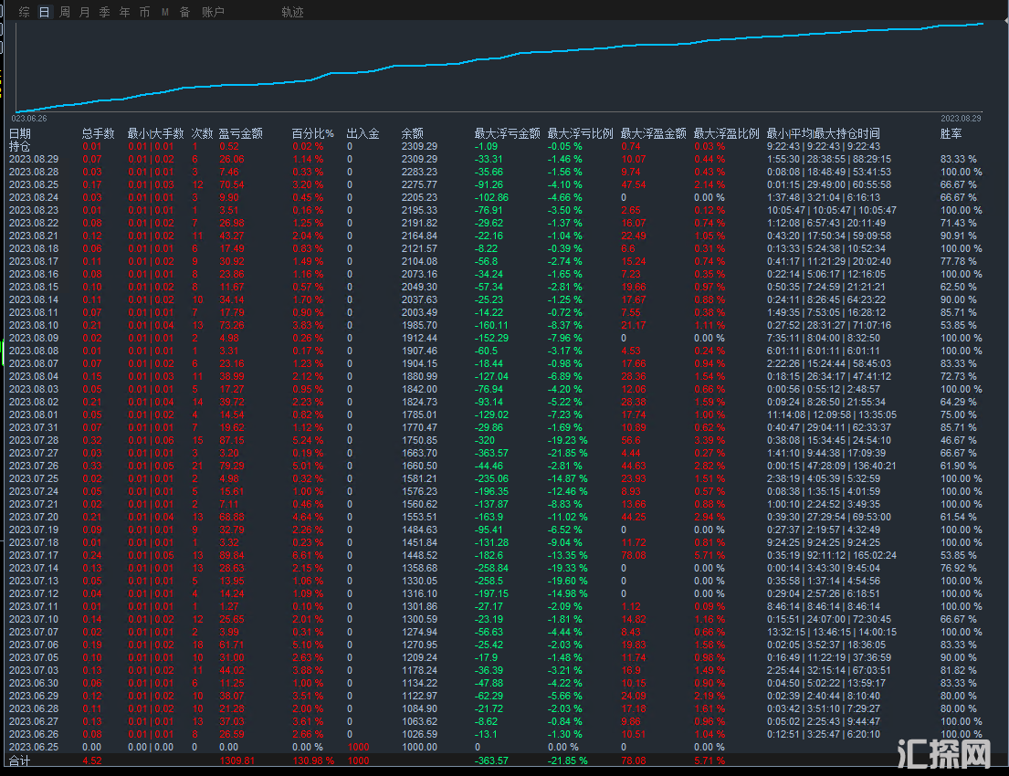Open the 轨迹 trajectory view
This screenshot has height=776, width=1009.
(x=292, y=12)
